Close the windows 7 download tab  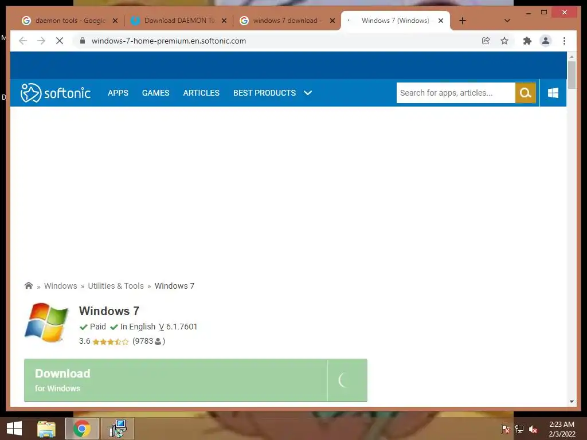(x=332, y=21)
